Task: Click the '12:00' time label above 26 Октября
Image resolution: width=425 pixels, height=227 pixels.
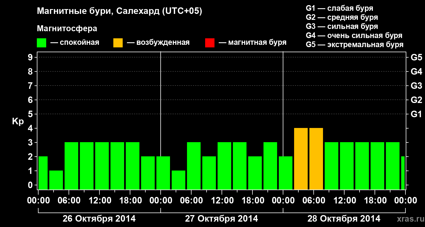Action: tap(100, 201)
